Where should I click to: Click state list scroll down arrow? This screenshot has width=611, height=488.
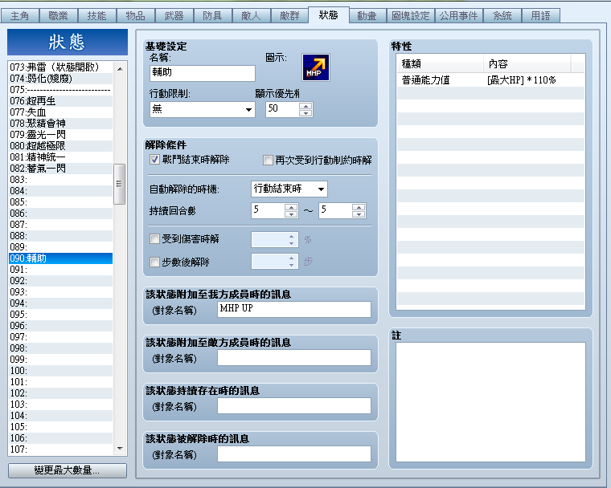(x=120, y=449)
